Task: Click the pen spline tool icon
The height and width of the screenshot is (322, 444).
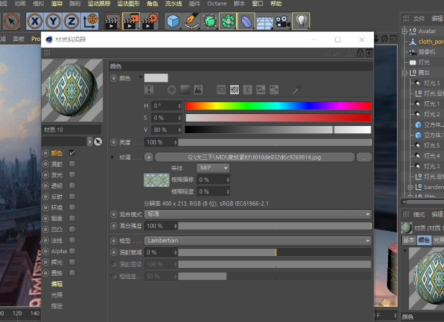Action: click(191, 21)
